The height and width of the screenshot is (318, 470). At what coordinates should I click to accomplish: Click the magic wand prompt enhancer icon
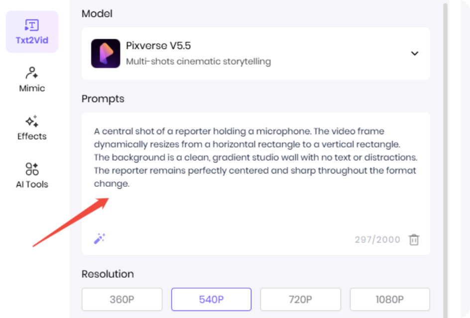click(x=100, y=238)
